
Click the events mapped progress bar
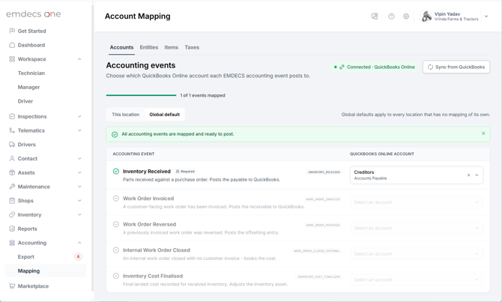point(141,95)
